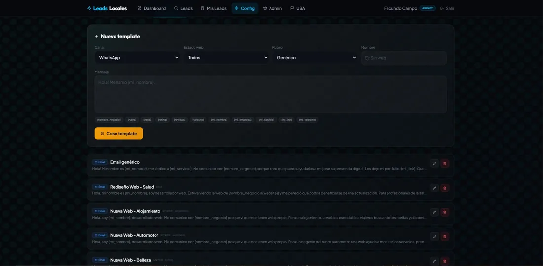The image size is (543, 266).
Task: Click Email badge on Email genérico row
Action: [100, 162]
